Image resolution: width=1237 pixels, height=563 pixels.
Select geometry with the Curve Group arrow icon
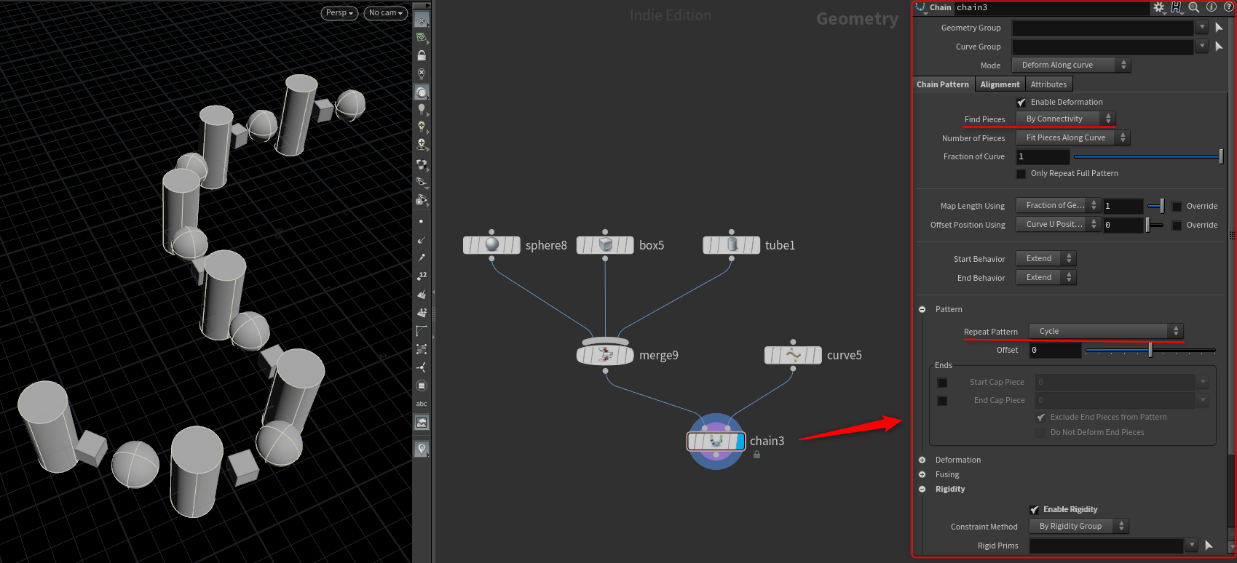coord(1220,47)
